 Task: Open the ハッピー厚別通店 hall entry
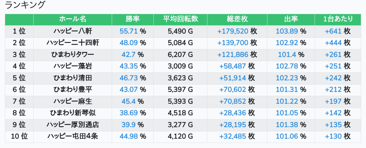pyautogui.click(x=73, y=125)
